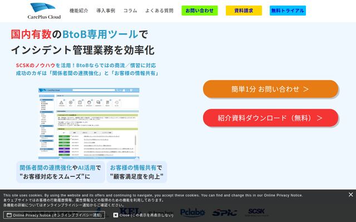Click the KEL partner logo
The height and width of the screenshot is (222, 356).
coord(130,211)
